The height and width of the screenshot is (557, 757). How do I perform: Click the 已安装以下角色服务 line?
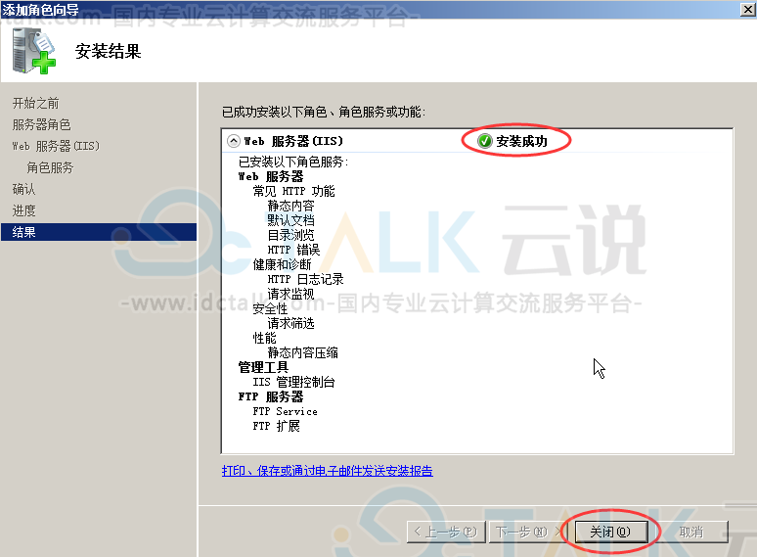293,162
